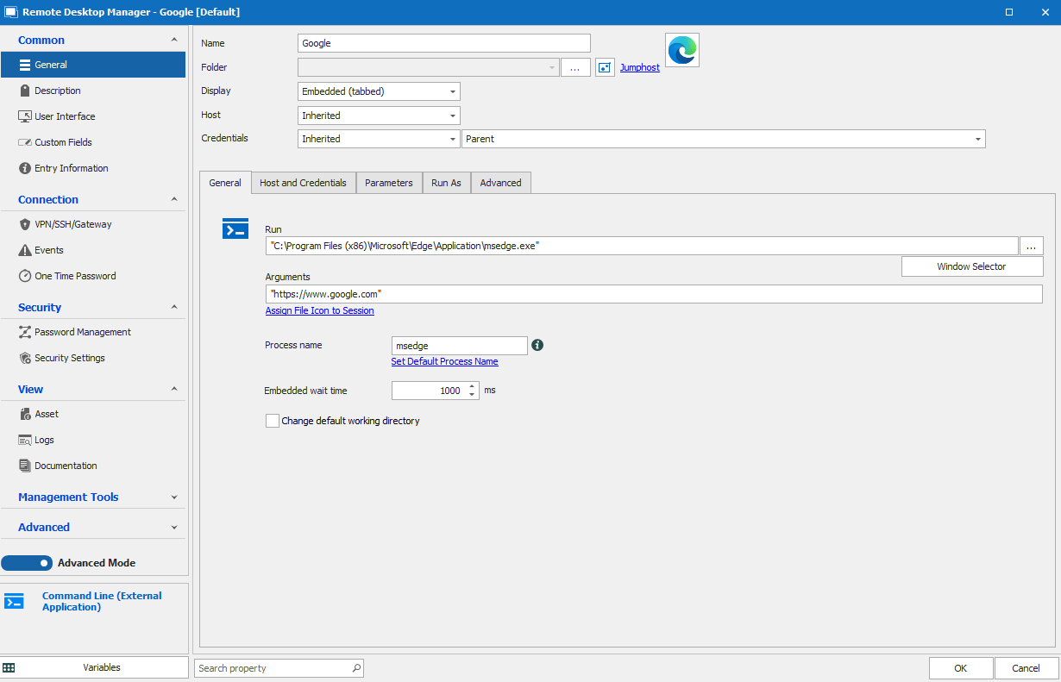Viewport: 1061px width, 682px height.
Task: Click the Process name info icon
Action: coord(537,345)
